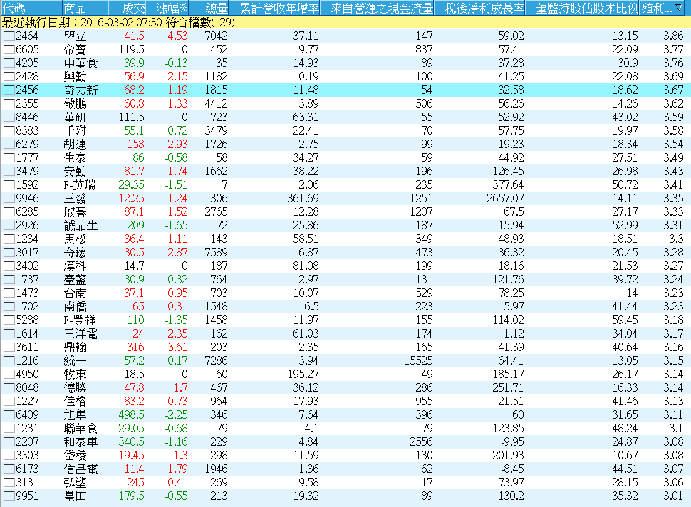Click stock name 奇力新
Viewport: 691px width, 507px height.
tap(80, 90)
